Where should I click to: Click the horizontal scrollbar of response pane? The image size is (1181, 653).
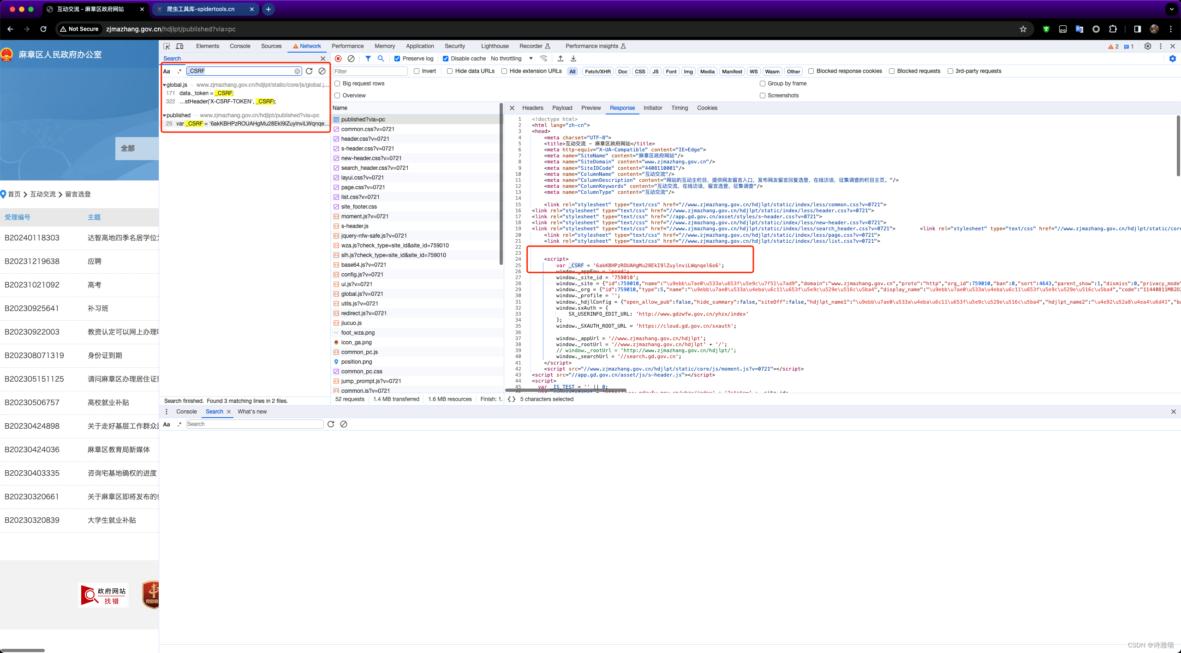click(565, 390)
